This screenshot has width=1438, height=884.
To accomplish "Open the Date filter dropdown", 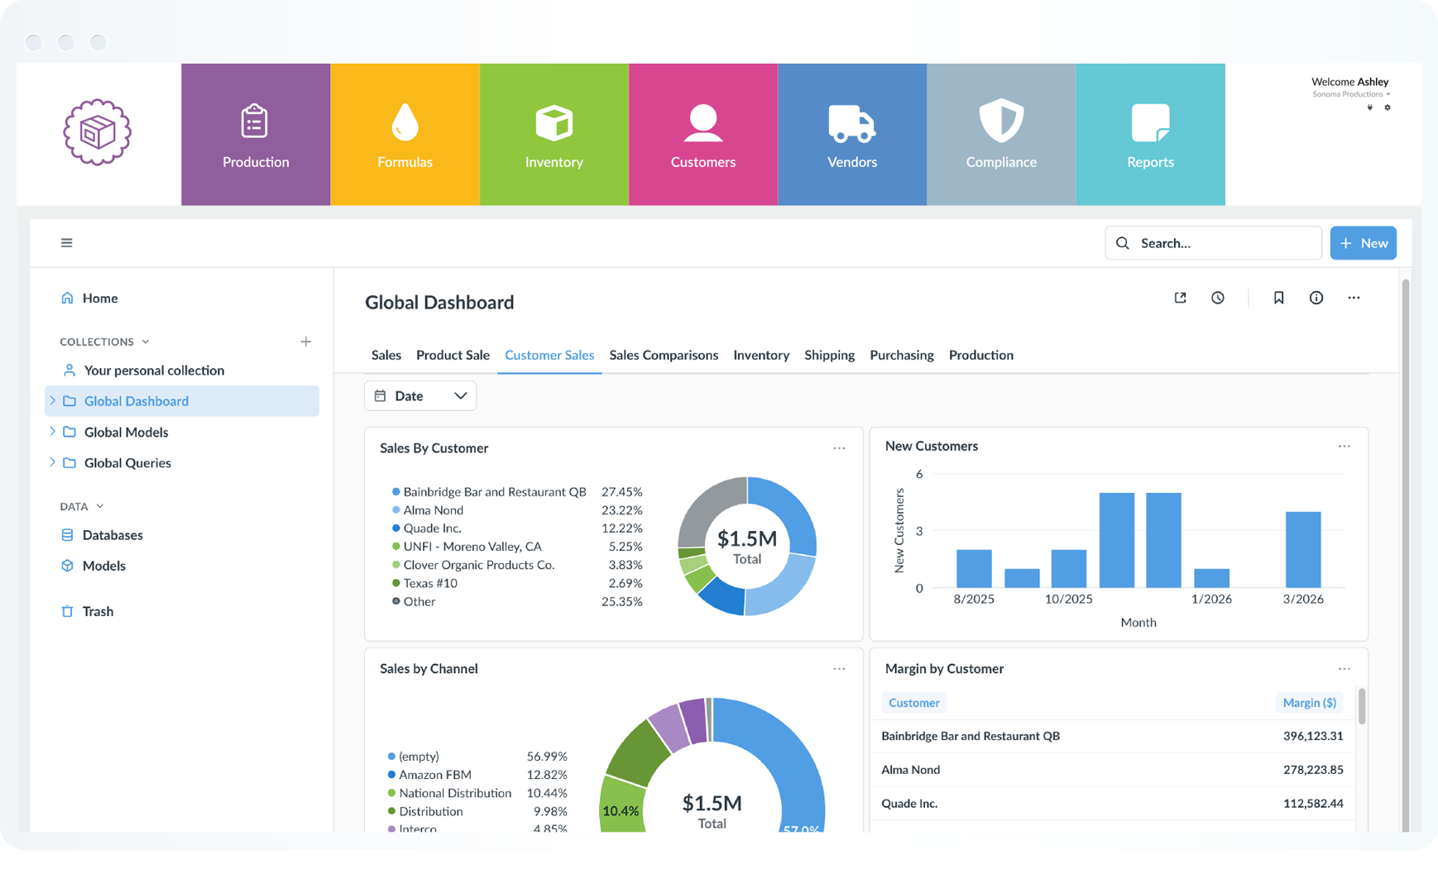I will pyautogui.click(x=420, y=395).
